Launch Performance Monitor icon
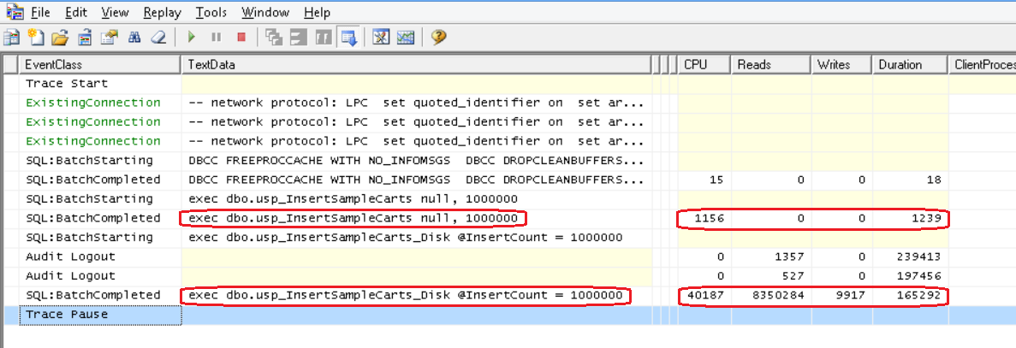This screenshot has width=1016, height=348. pos(406,38)
